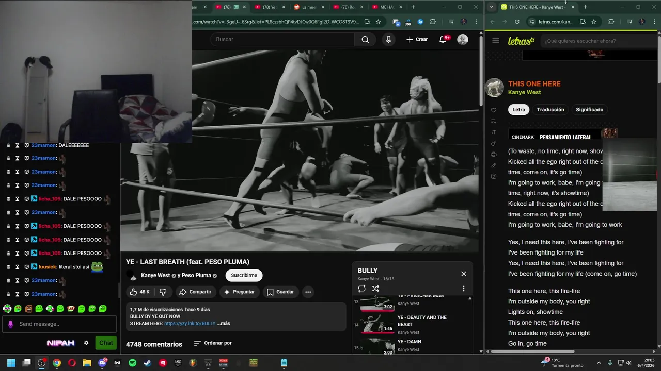Open Chrome menu in letras window
The image size is (661, 371).
click(x=654, y=22)
